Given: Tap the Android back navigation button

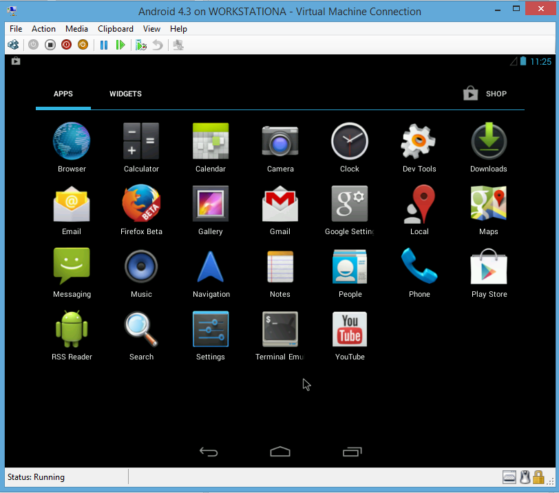Looking at the screenshot, I should [x=209, y=452].
